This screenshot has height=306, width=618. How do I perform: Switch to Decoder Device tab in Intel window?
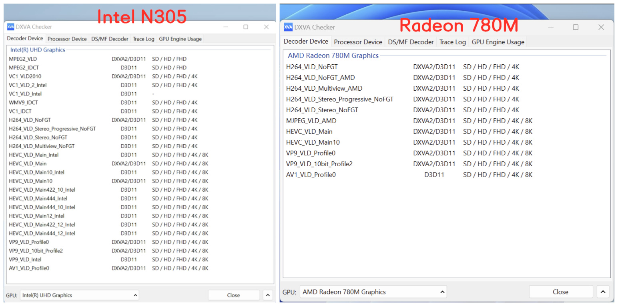click(25, 39)
